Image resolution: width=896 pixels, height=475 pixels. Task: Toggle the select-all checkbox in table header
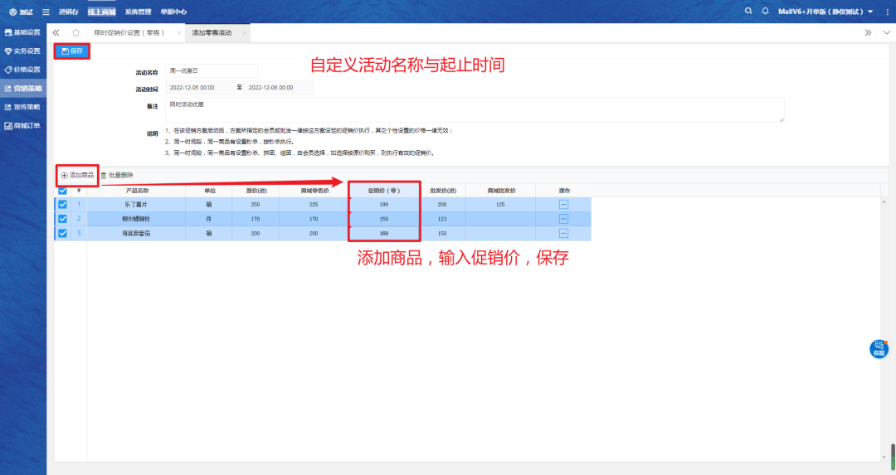pyautogui.click(x=62, y=190)
